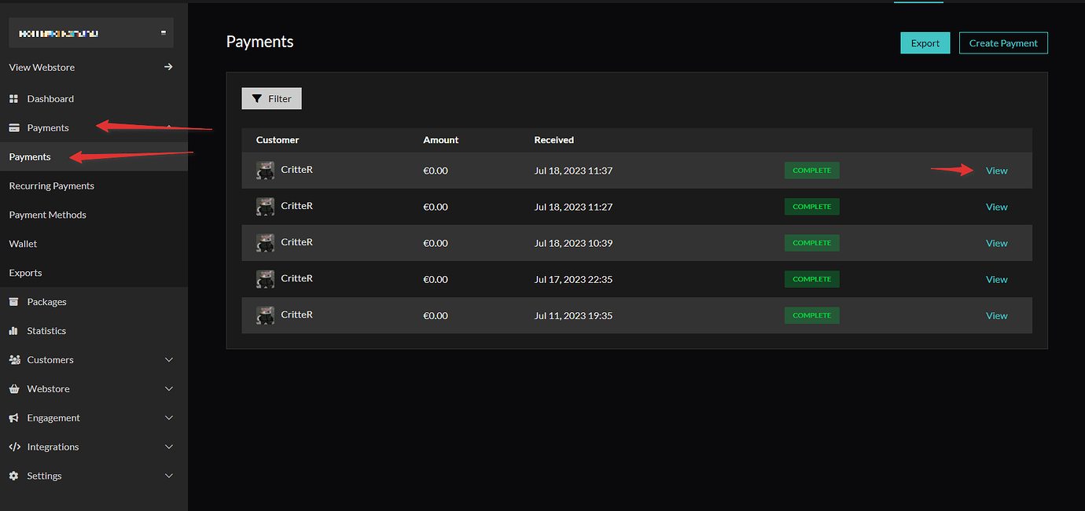Click the Customers group icon
The height and width of the screenshot is (511, 1085).
click(x=15, y=359)
